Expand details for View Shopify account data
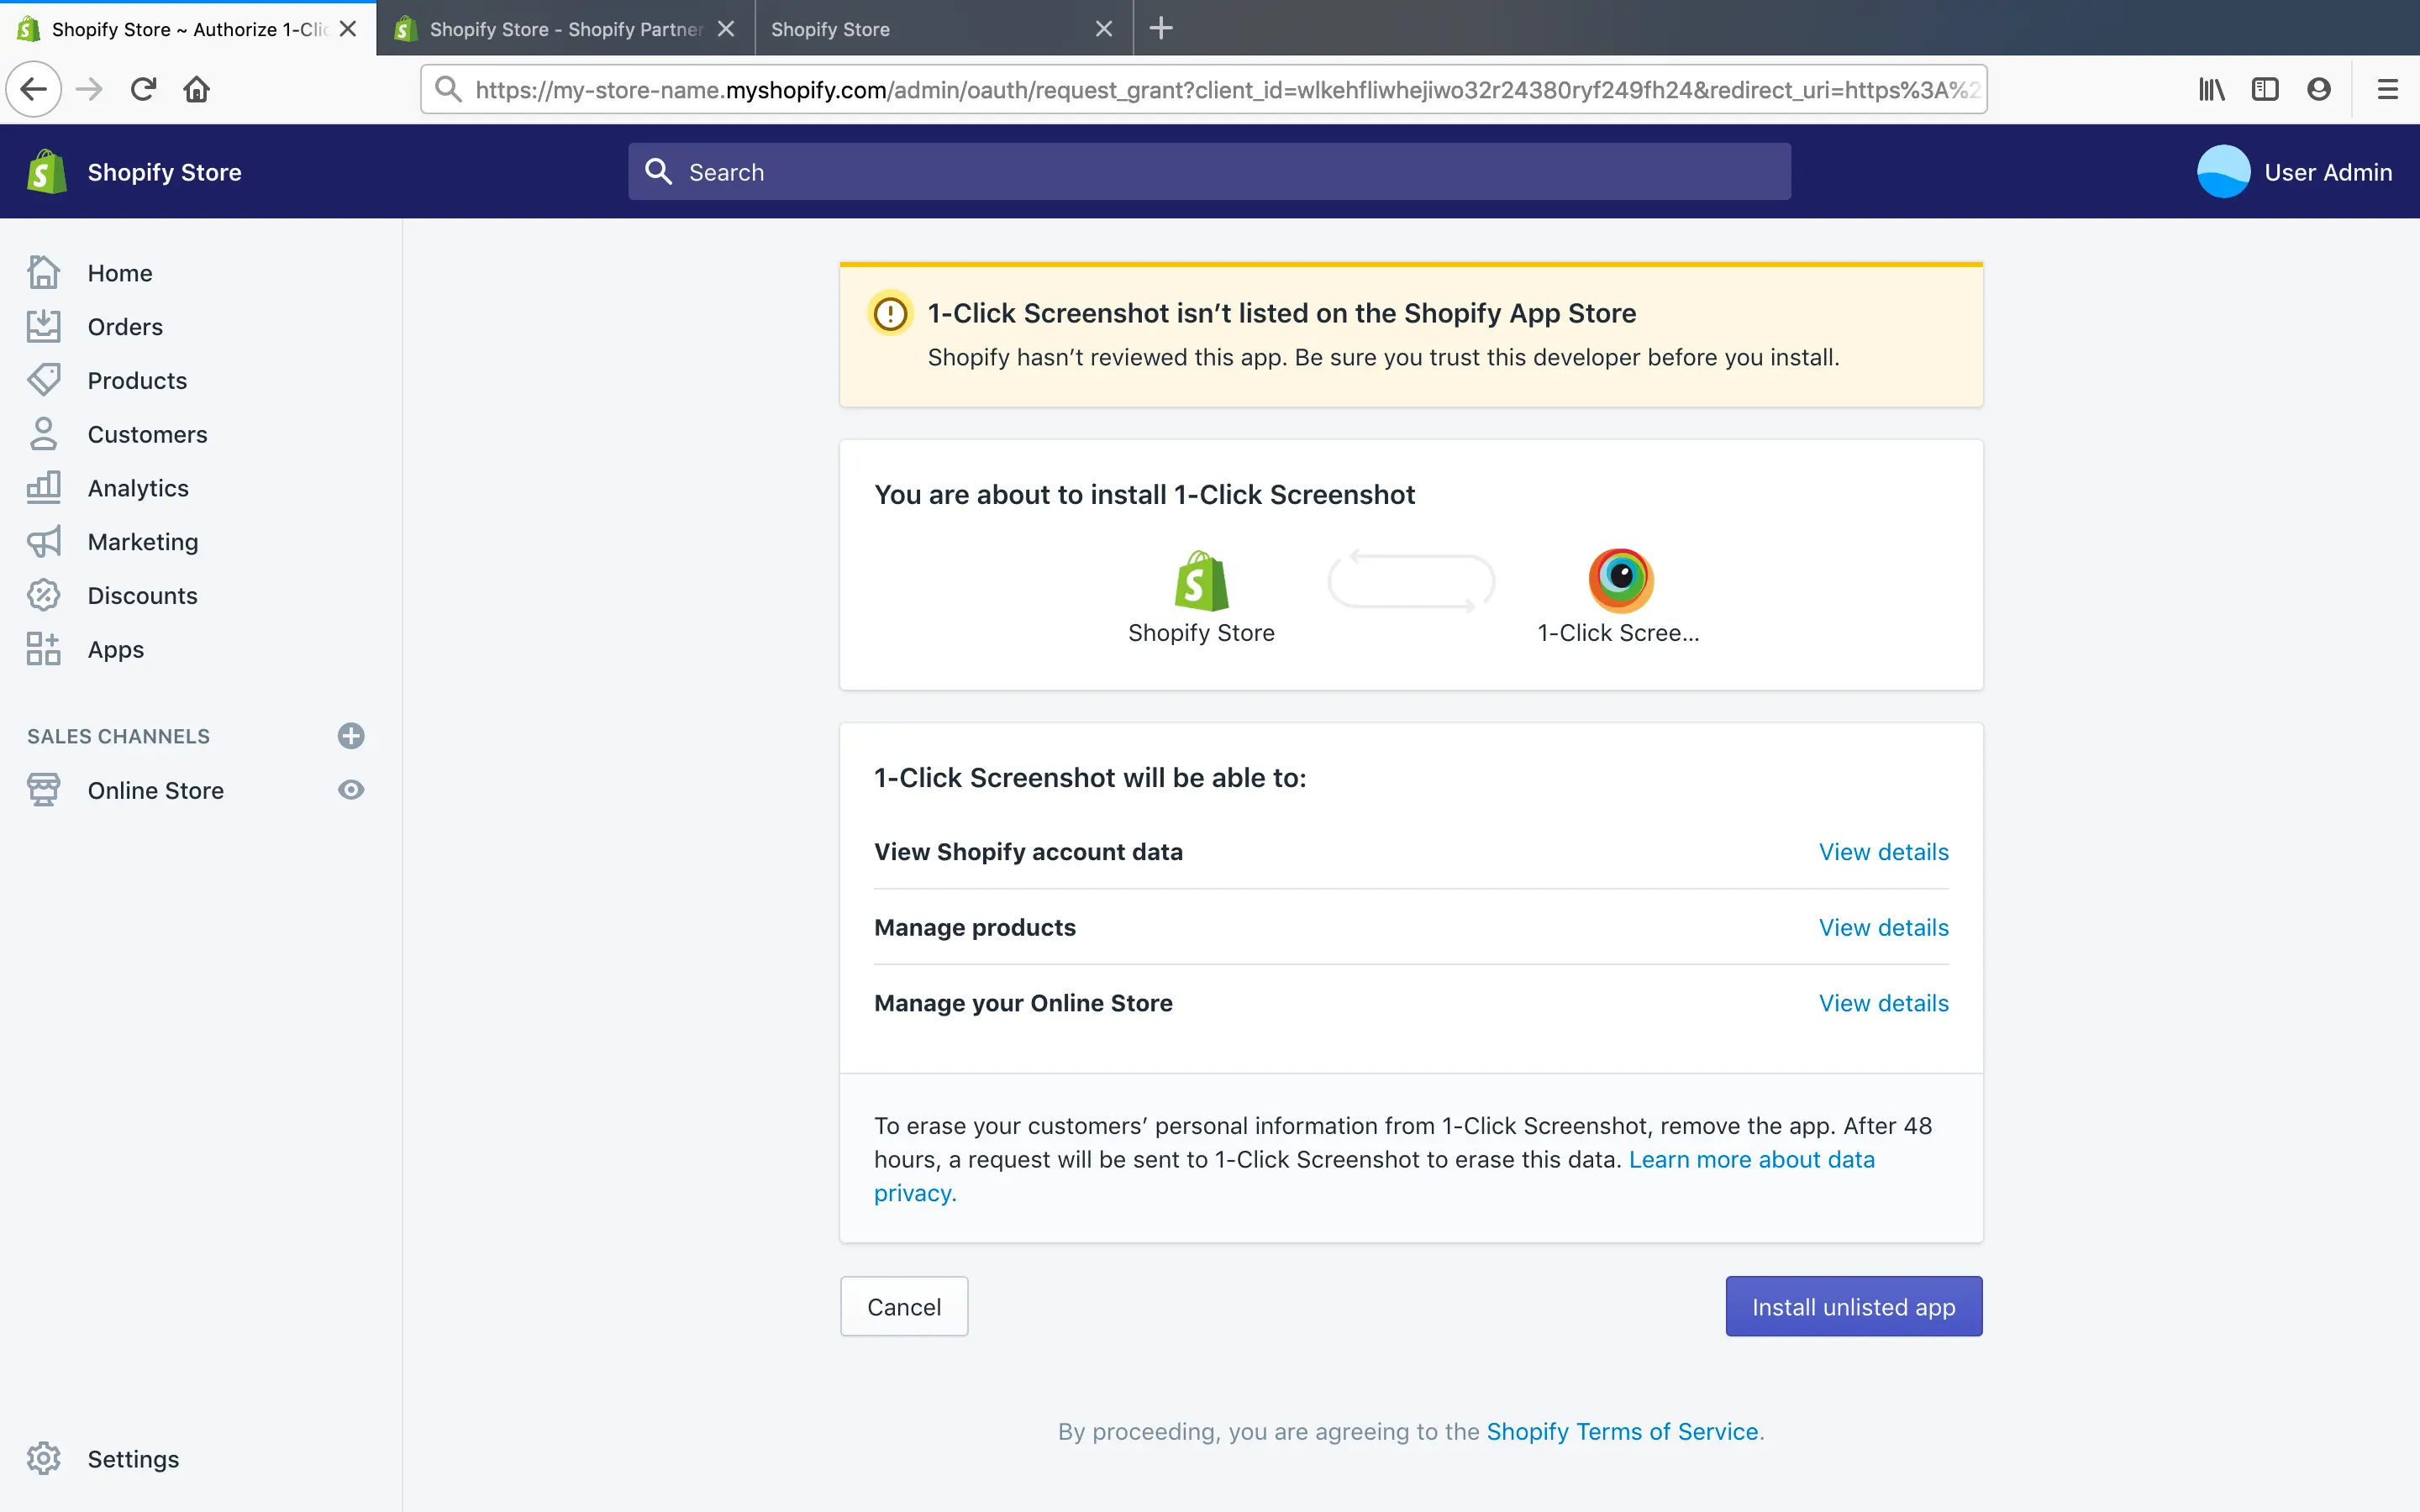 pos(1883,852)
